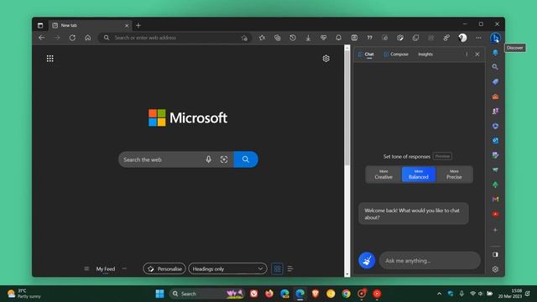The width and height of the screenshot is (537, 302).
Task: Open Brave browser from the taskbar
Action: pos(315,294)
